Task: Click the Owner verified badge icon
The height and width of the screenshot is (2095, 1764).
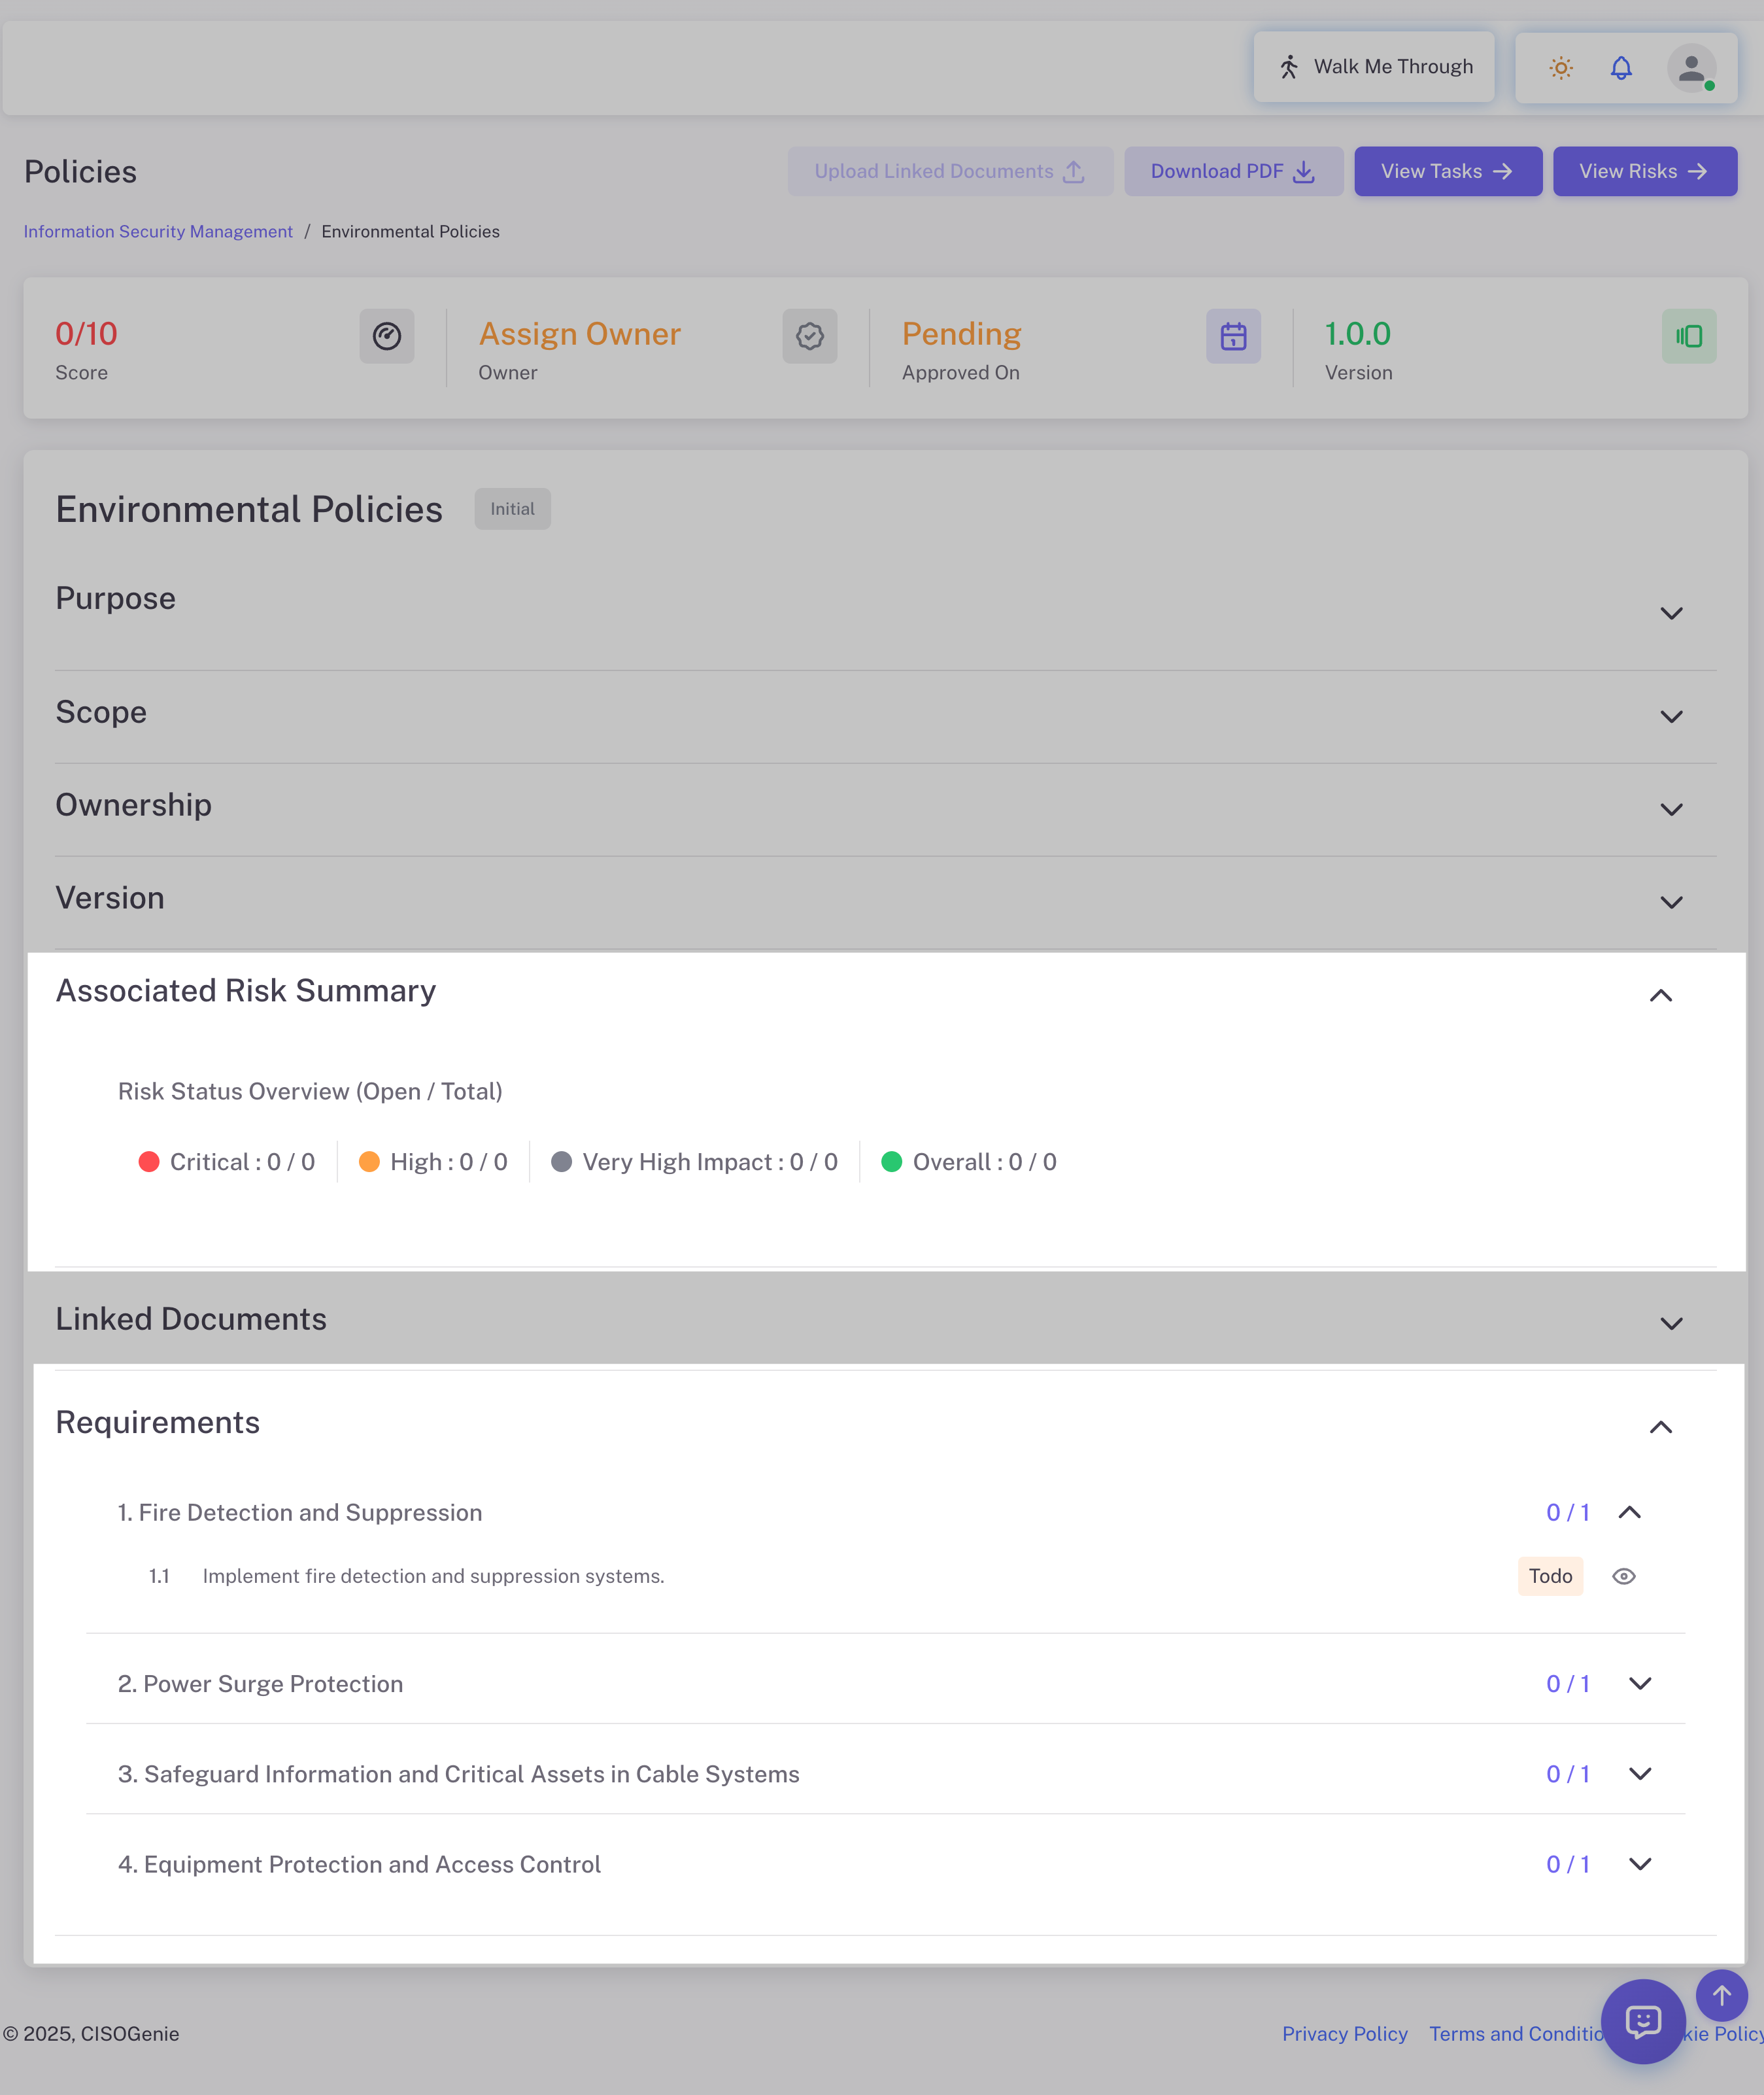Action: [809, 336]
